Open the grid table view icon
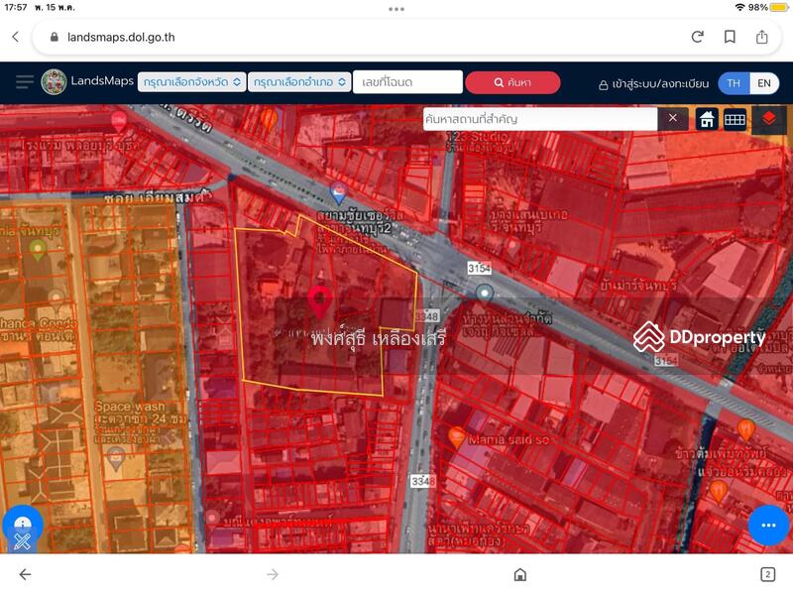 (x=735, y=119)
